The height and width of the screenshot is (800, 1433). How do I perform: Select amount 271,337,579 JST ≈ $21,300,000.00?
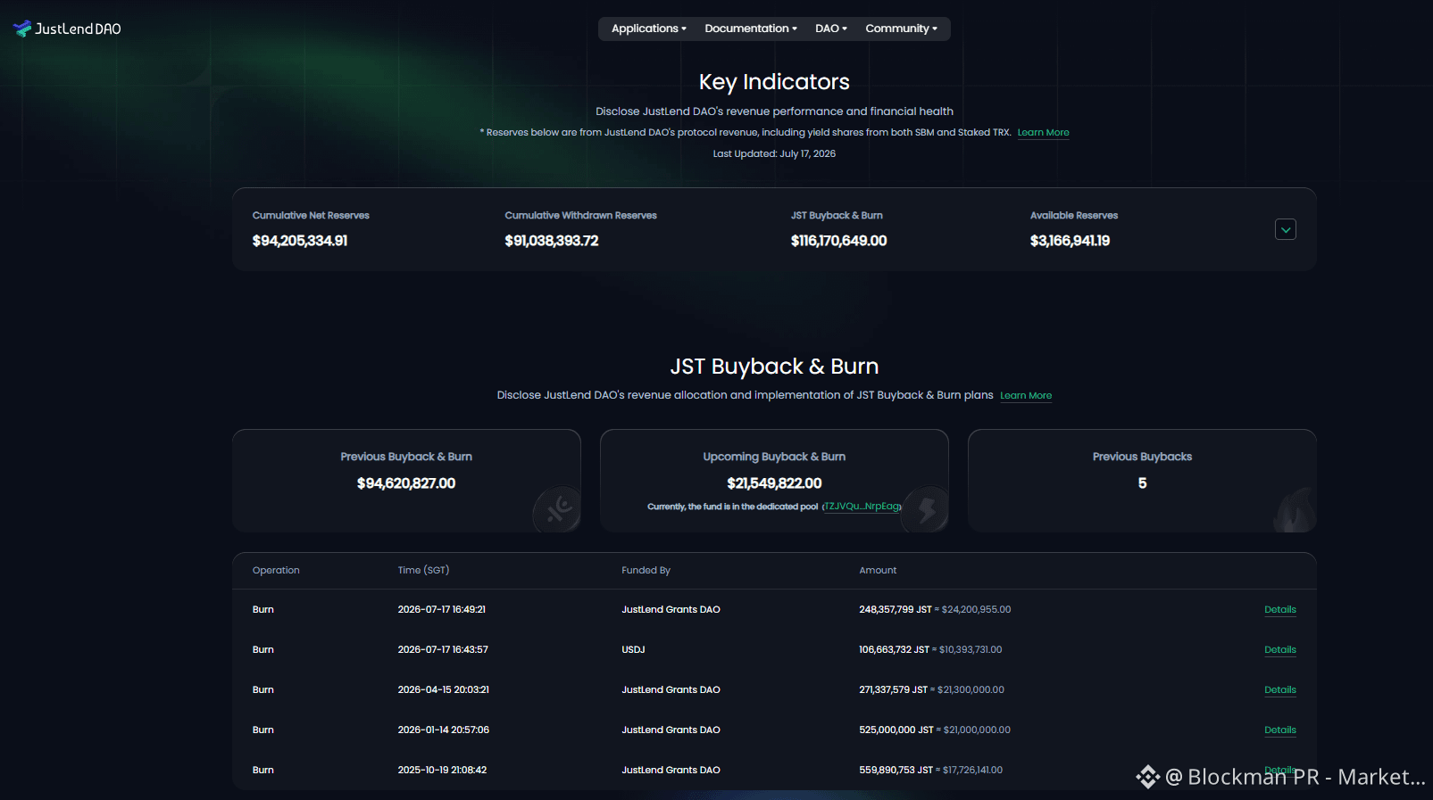click(931, 689)
